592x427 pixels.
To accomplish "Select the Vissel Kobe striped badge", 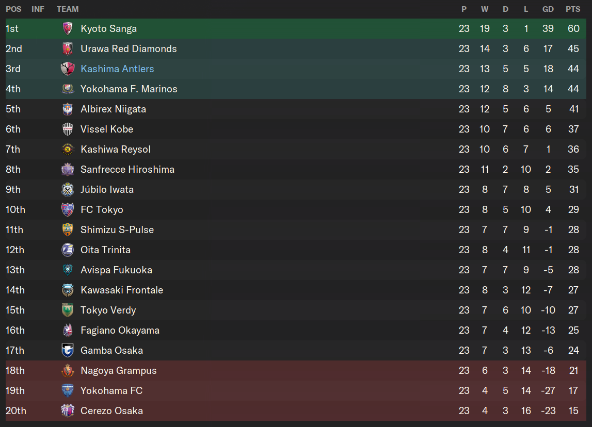I will pos(68,129).
